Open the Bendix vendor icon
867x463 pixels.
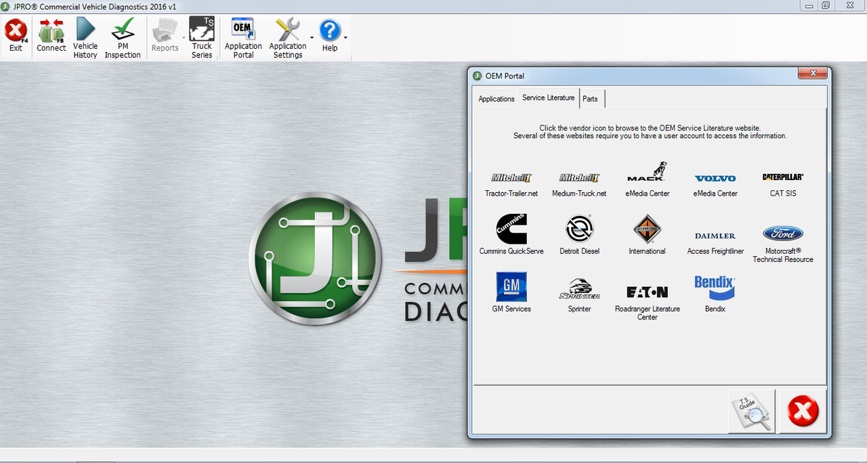pyautogui.click(x=715, y=287)
